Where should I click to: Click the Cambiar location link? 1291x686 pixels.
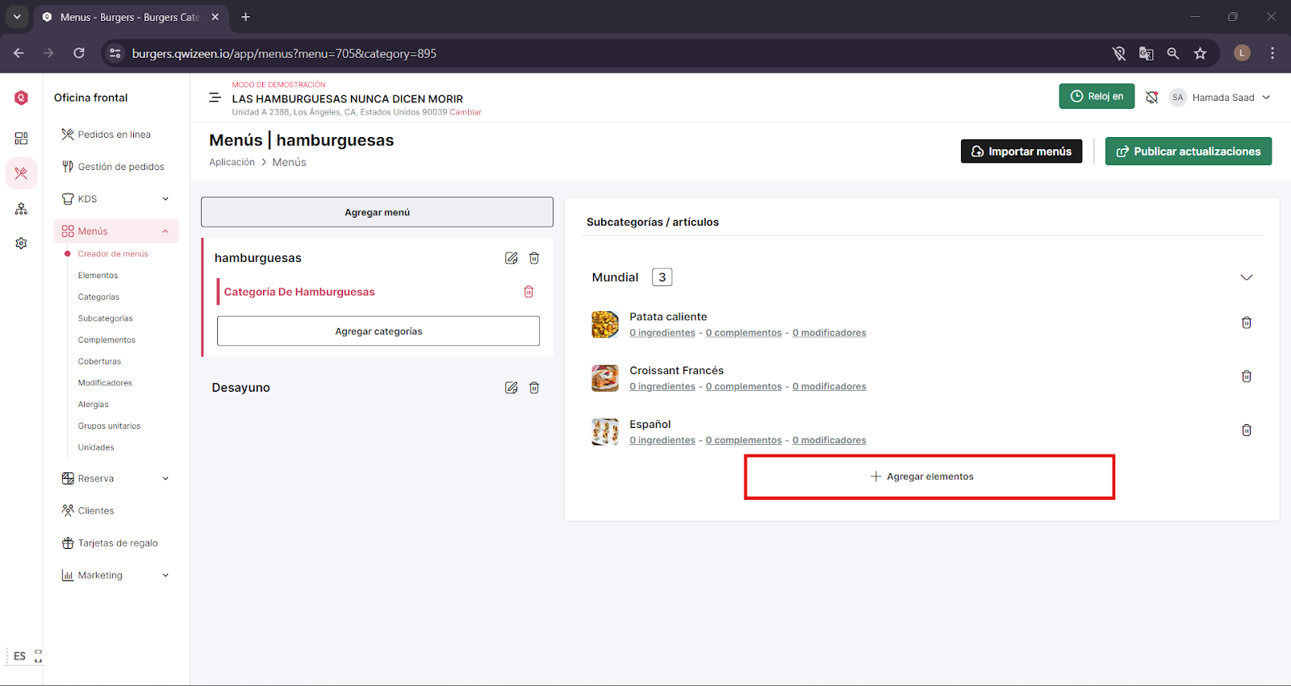(x=466, y=113)
